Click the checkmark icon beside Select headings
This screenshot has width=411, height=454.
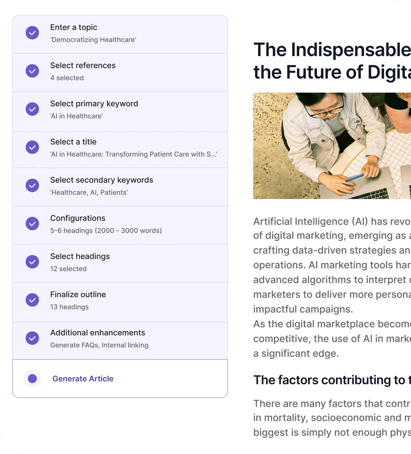tap(32, 262)
